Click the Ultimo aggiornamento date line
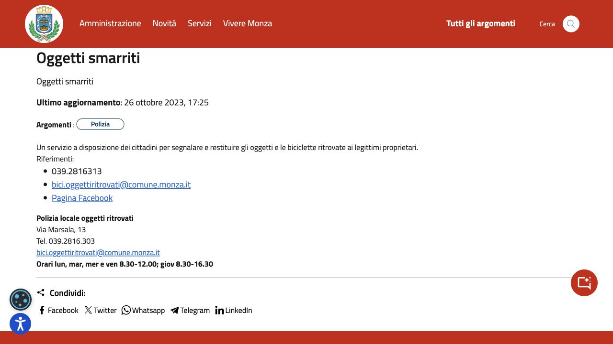The width and height of the screenshot is (613, 344). point(123,102)
